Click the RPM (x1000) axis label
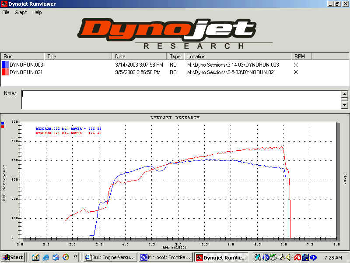This screenshot has width=350, height=263. 174,247
